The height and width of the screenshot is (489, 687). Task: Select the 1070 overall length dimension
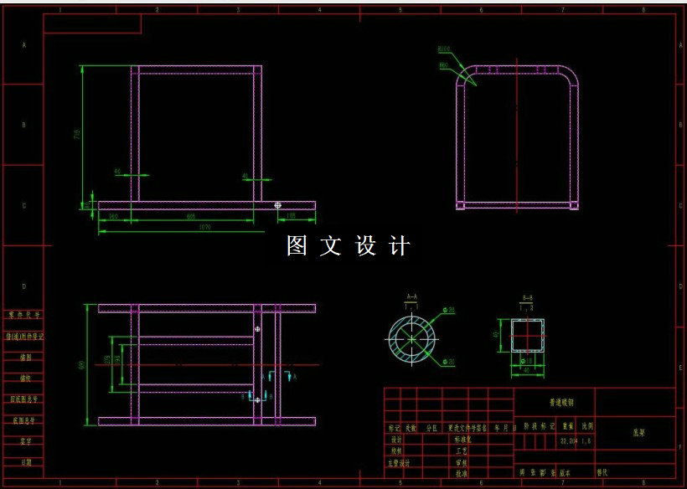(x=204, y=227)
